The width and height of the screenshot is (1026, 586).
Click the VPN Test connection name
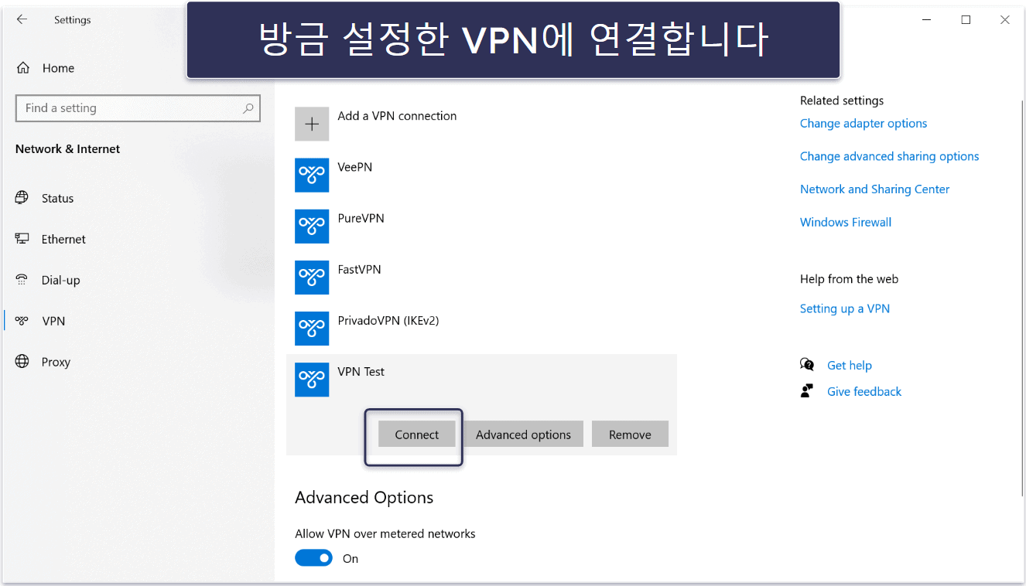tap(361, 372)
